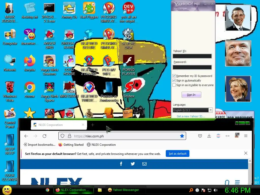Click the taskbar speaker volume icon

coord(216,190)
